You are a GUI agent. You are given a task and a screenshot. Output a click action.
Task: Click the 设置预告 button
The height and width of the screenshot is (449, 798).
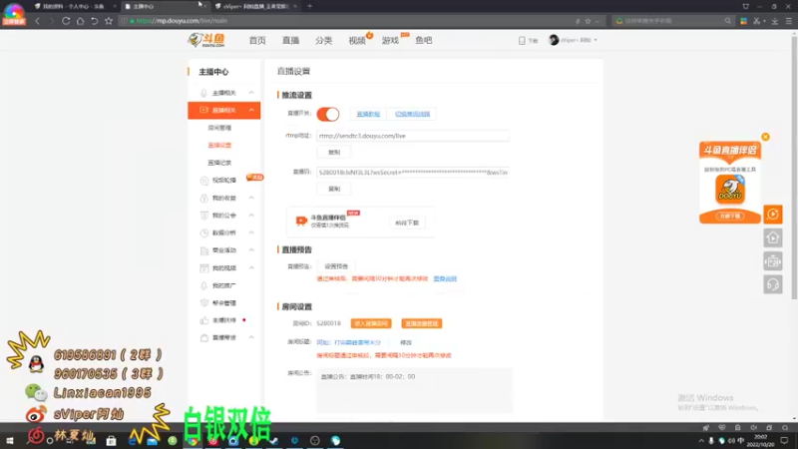[x=336, y=266]
